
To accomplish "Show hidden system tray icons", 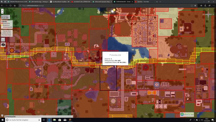I will [x=194, y=120].
